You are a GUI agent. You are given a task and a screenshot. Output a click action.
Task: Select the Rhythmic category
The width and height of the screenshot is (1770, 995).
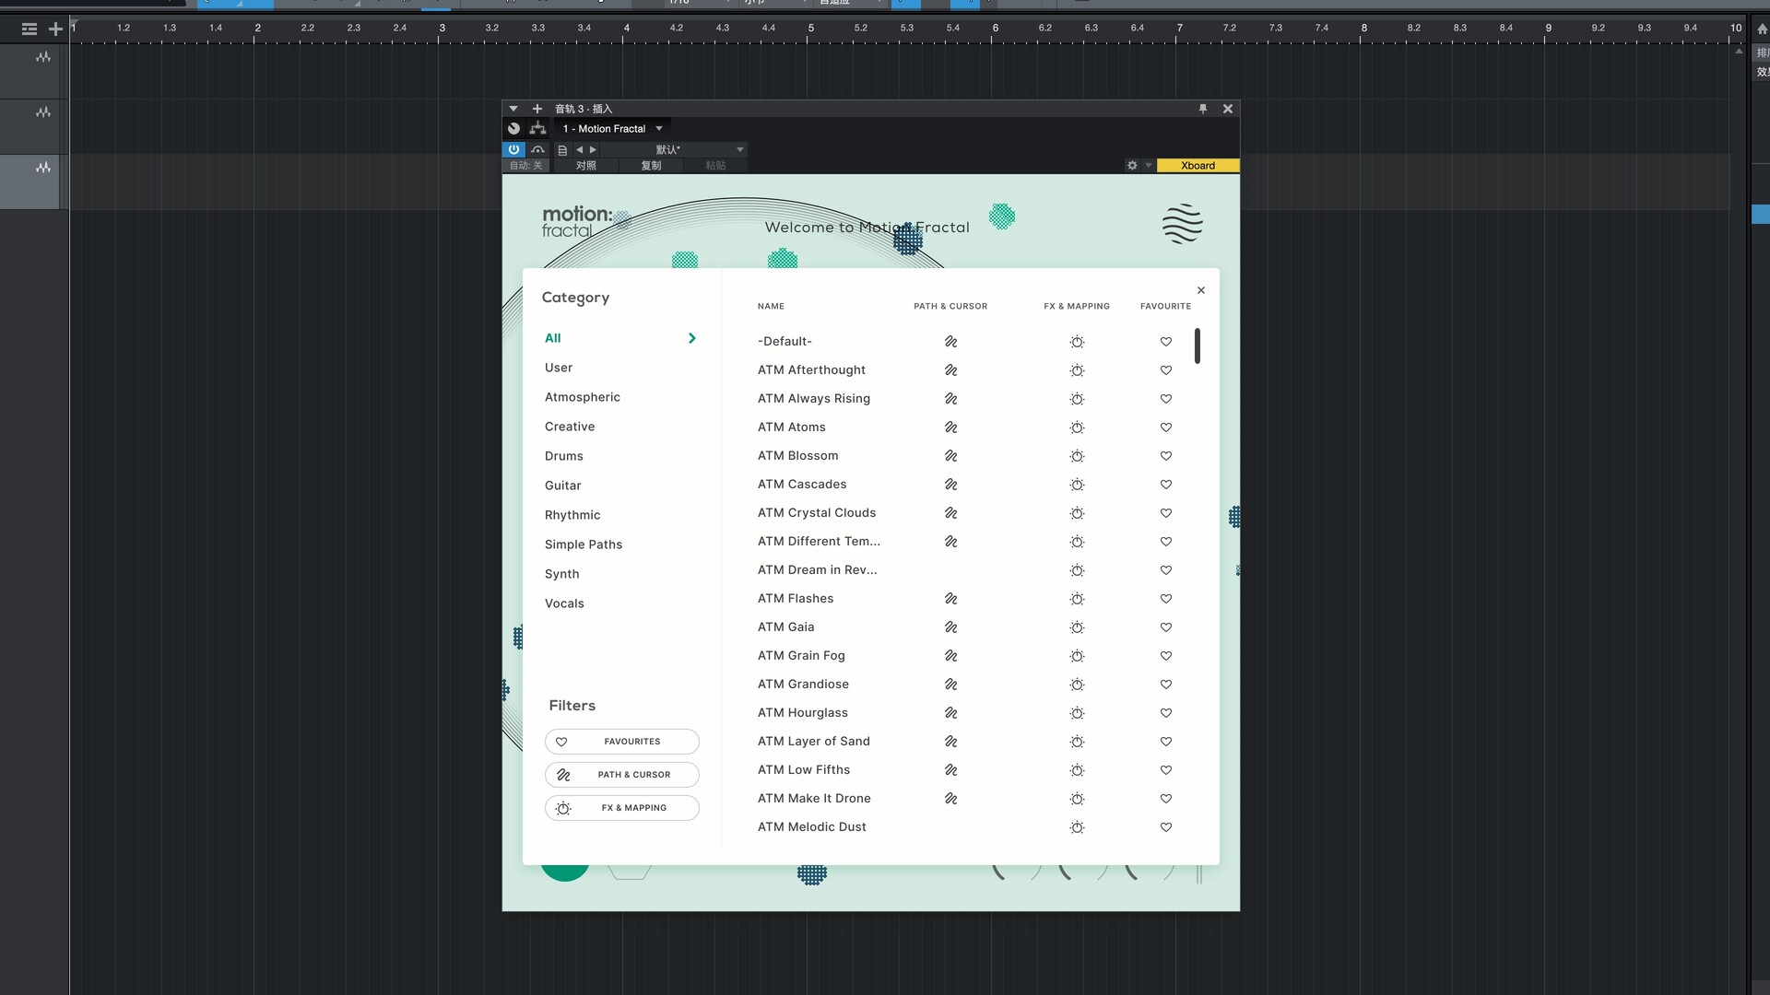point(572,515)
